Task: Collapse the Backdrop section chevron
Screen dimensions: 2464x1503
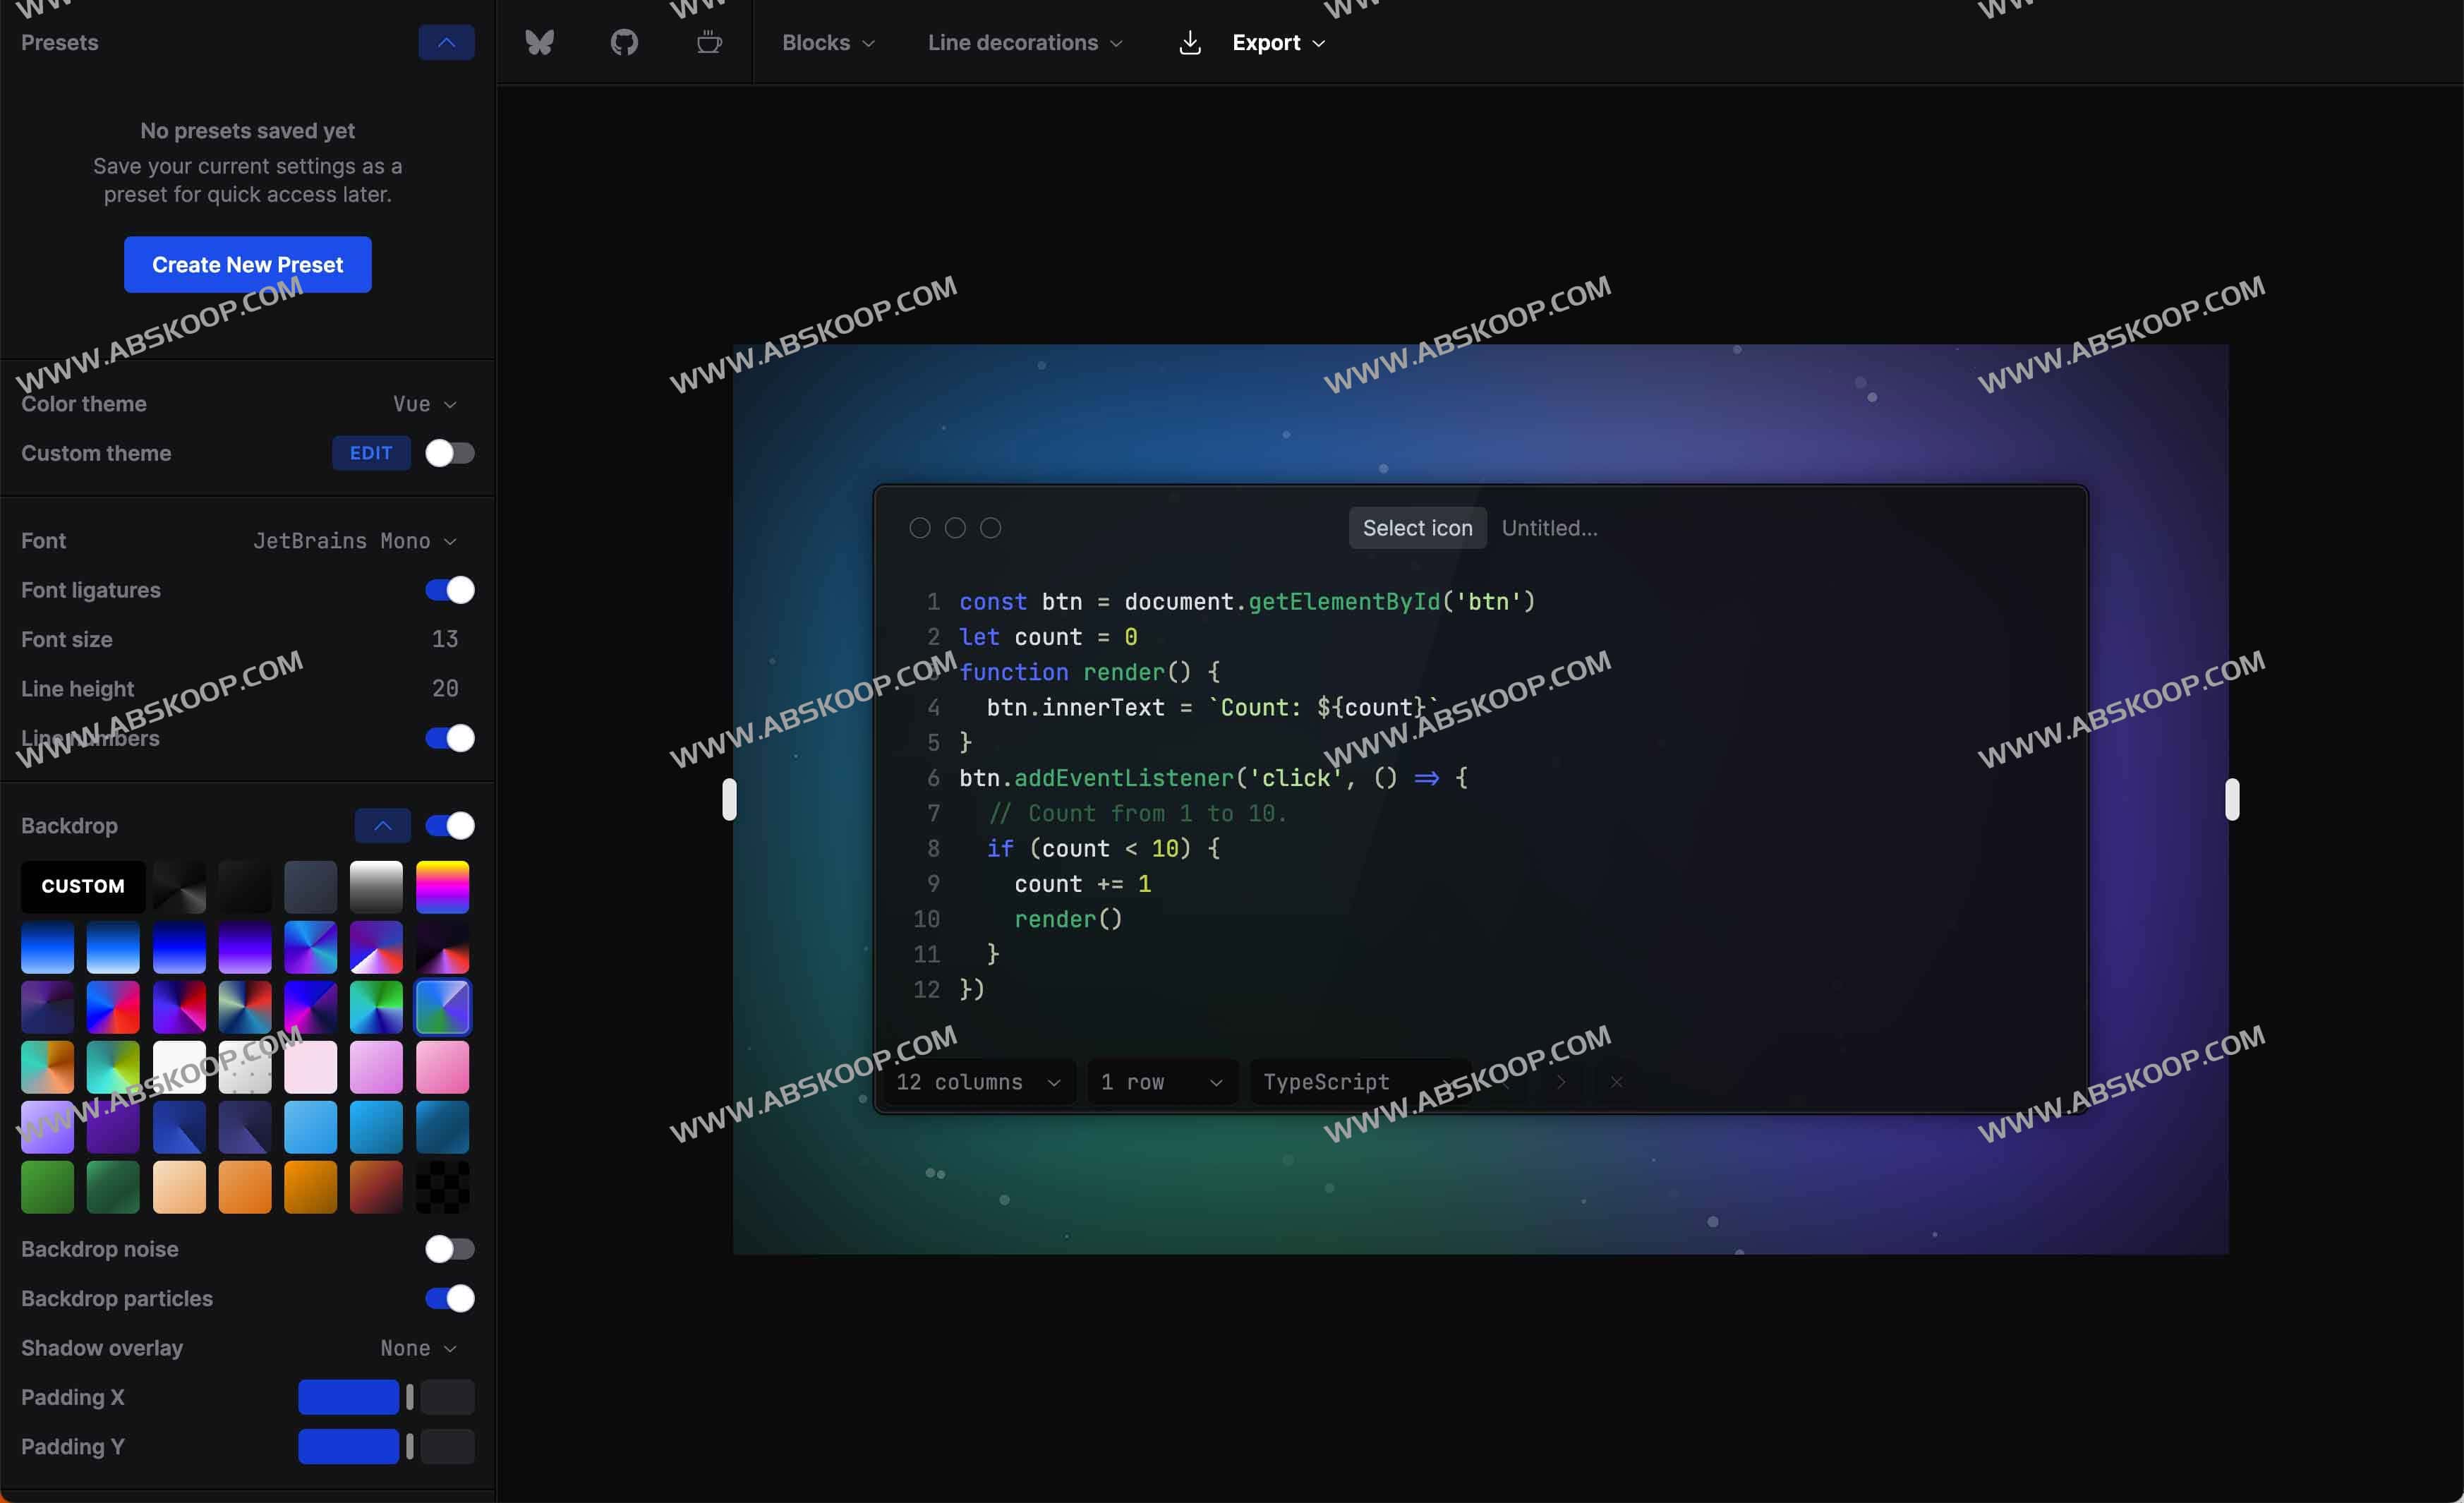Action: click(382, 825)
